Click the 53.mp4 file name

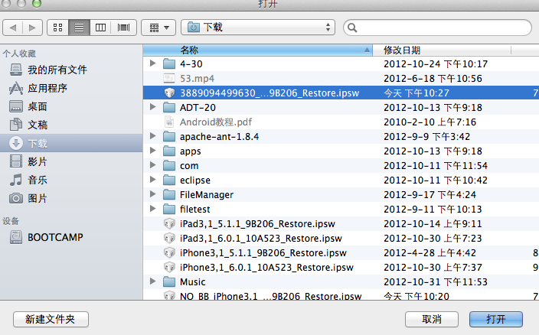coord(197,79)
